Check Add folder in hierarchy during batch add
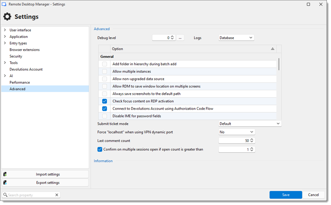This screenshot has height=205, width=331. (104, 64)
